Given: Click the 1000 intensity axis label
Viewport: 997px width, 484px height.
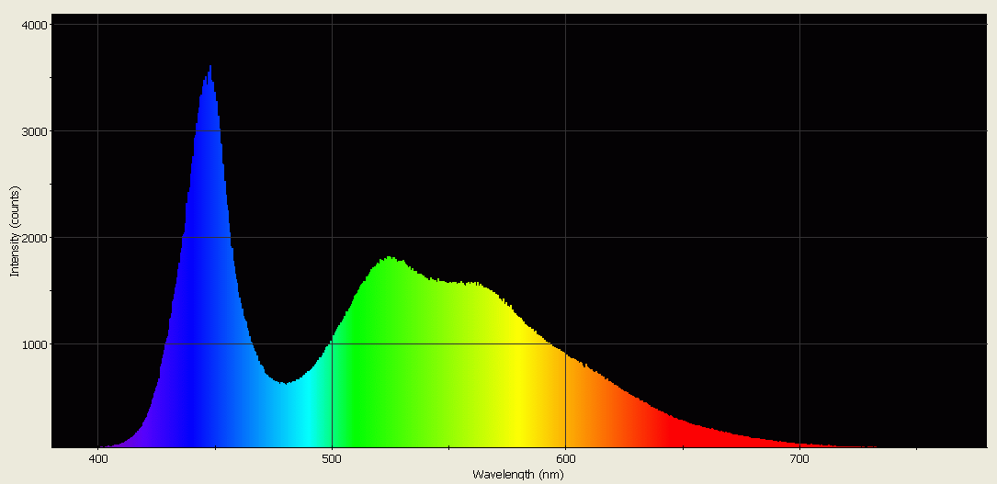Looking at the screenshot, I should point(34,344).
